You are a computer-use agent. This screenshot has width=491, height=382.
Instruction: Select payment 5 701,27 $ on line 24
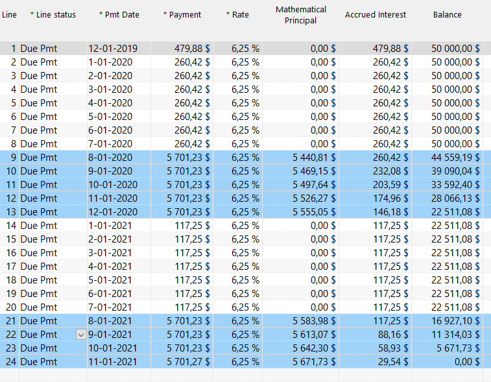[x=182, y=362]
